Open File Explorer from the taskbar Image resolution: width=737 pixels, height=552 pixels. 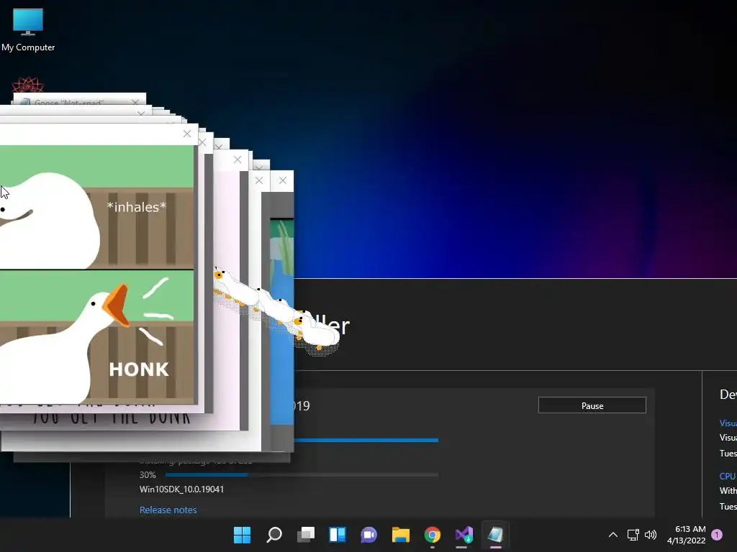click(x=400, y=535)
